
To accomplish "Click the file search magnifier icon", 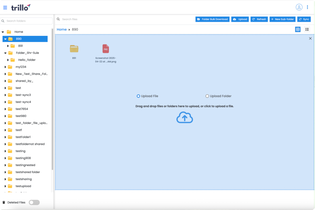I will tap(58, 19).
